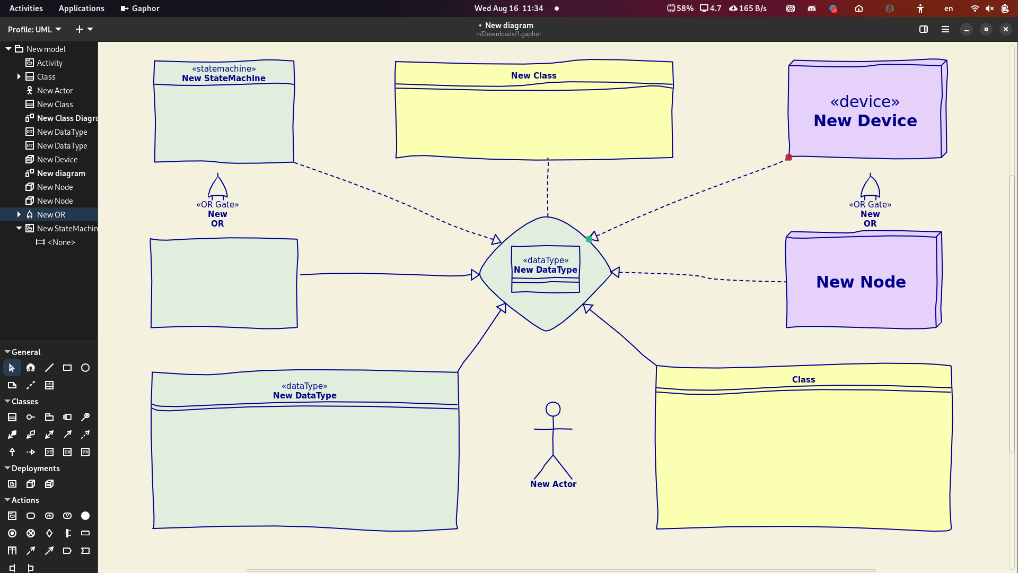This screenshot has width=1018, height=573.
Task: Click the New diagram tab label
Action: [510, 25]
